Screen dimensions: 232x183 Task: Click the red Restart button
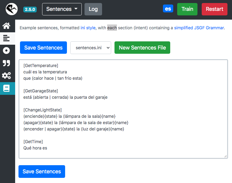[214, 9]
